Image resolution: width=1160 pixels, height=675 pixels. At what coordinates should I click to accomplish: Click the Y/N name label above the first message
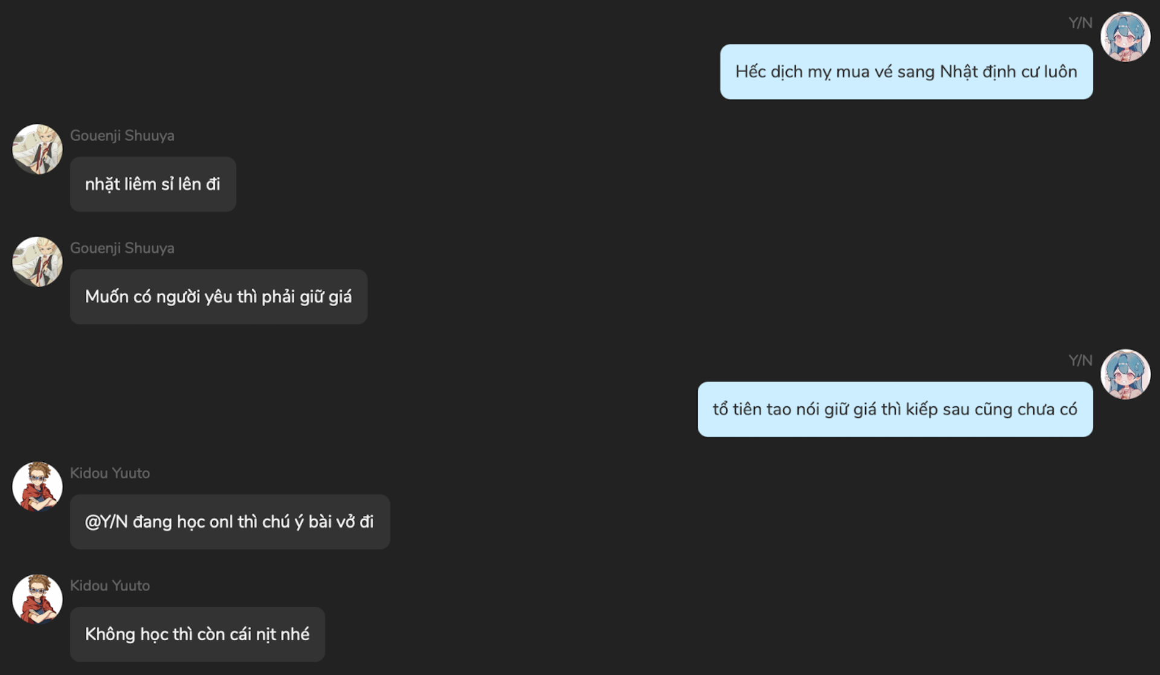[x=1080, y=23]
